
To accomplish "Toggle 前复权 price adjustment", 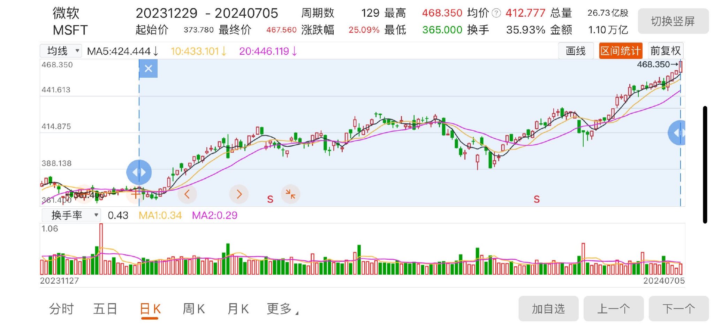I will coord(665,51).
